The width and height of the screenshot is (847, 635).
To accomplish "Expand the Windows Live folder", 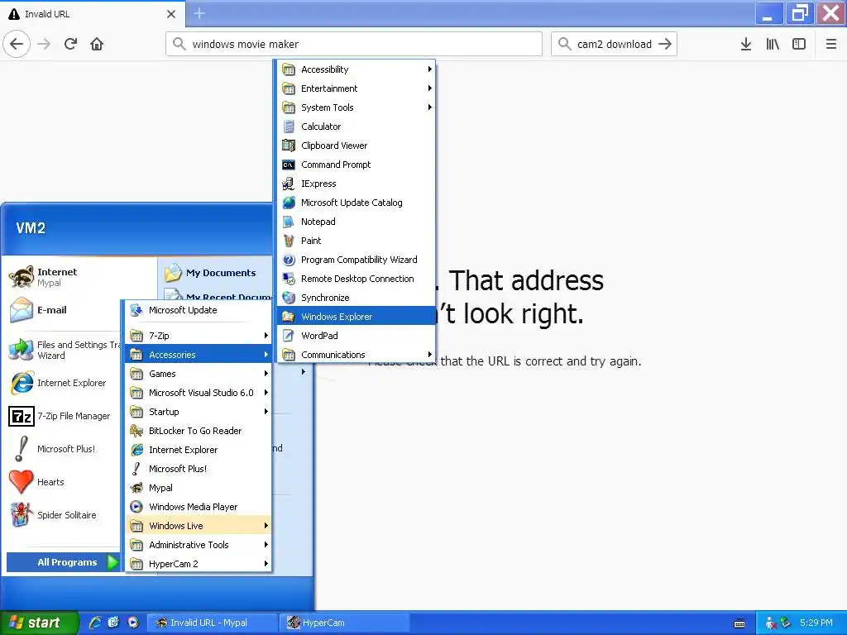I will (x=199, y=525).
